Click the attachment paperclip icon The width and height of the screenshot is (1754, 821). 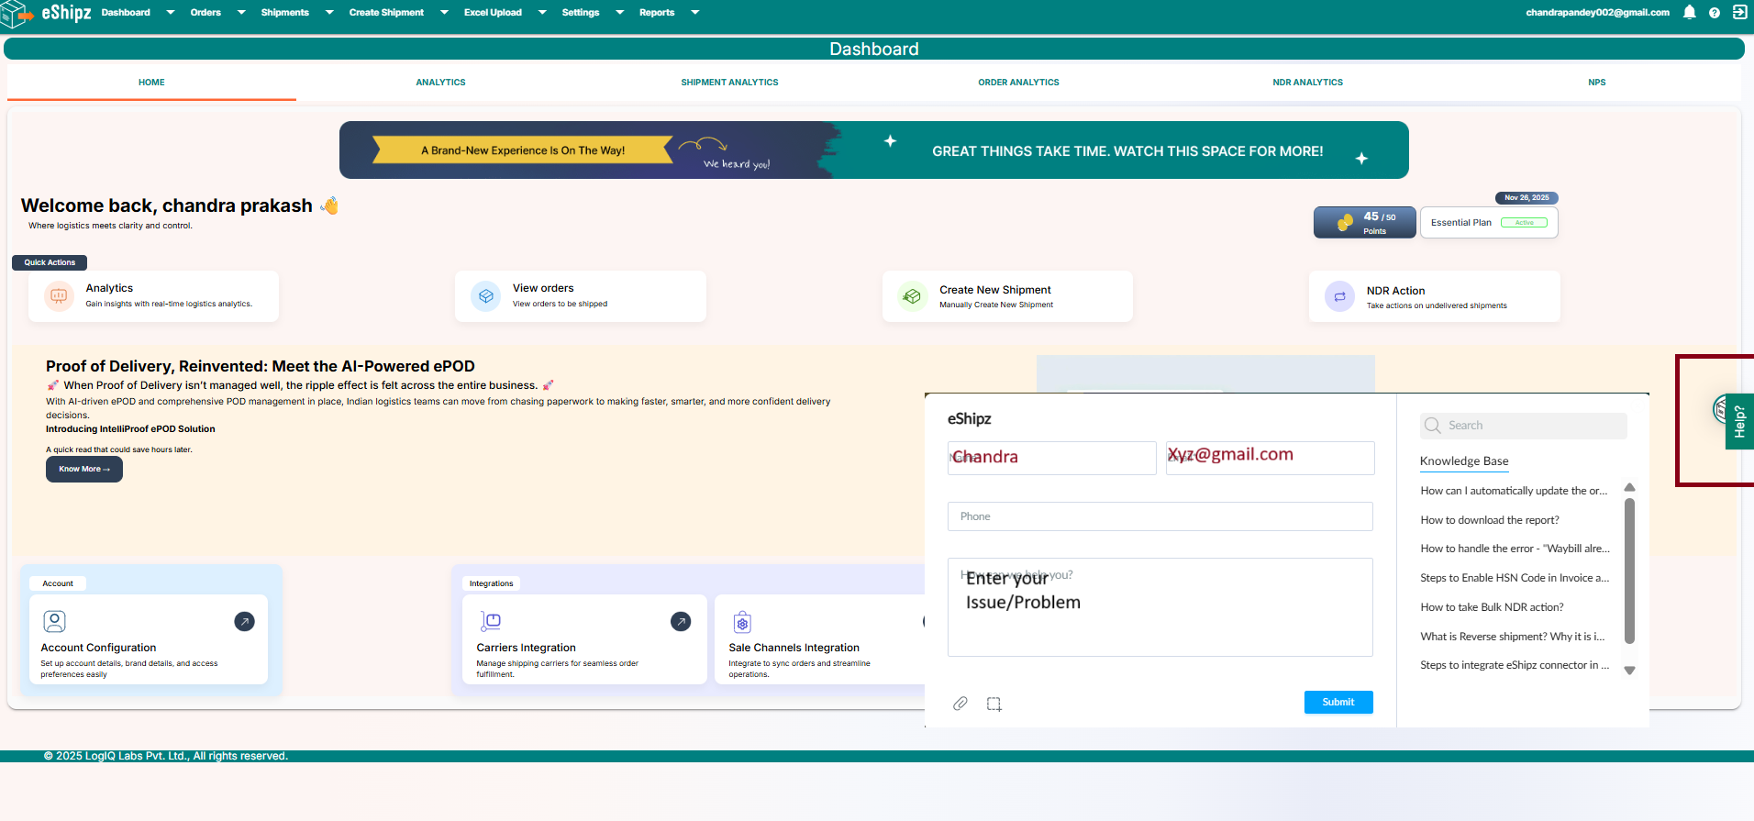(x=960, y=704)
